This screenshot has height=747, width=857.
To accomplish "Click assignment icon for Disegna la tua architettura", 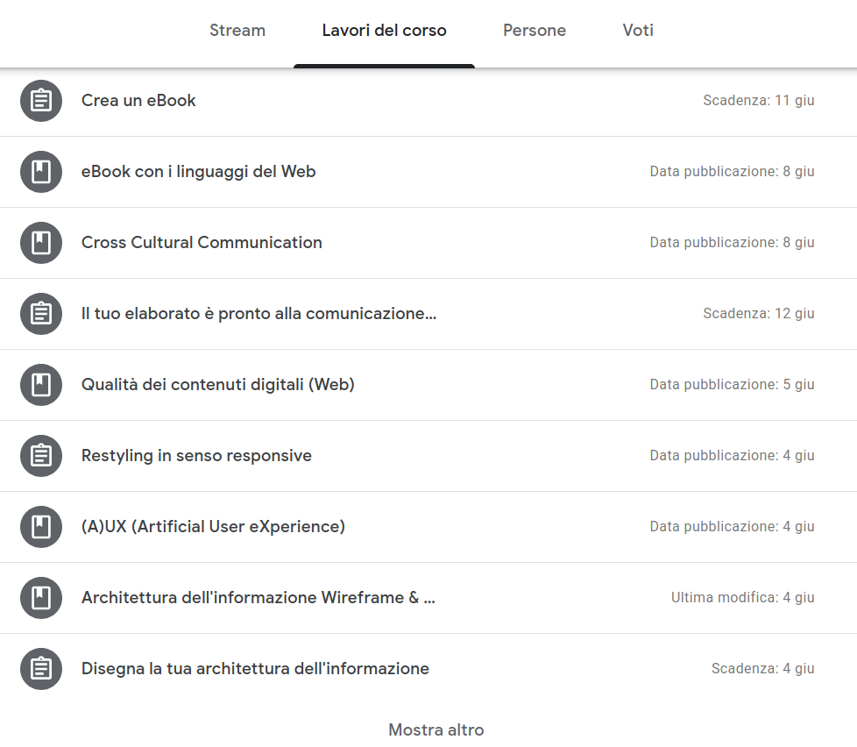I will (41, 669).
